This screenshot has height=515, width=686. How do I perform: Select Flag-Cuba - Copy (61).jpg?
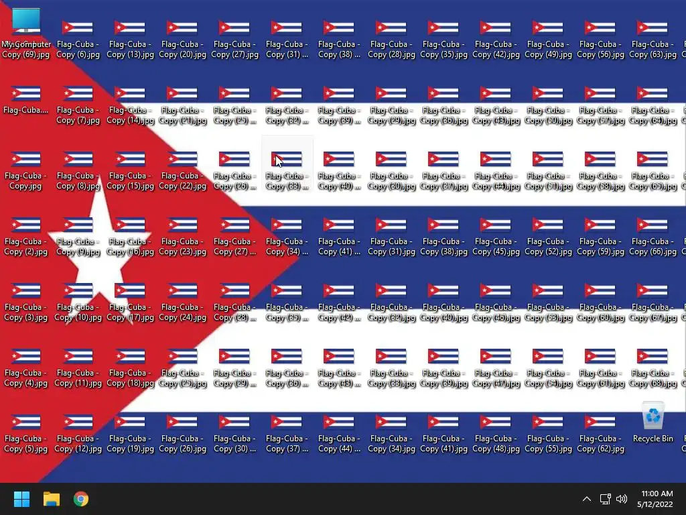click(600, 368)
